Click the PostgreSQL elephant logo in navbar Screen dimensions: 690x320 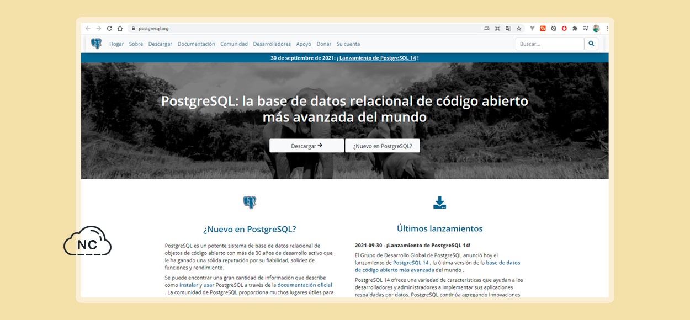pyautogui.click(x=97, y=44)
